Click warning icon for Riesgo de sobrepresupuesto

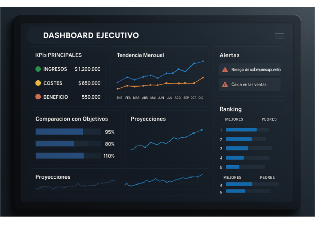coord(225,70)
